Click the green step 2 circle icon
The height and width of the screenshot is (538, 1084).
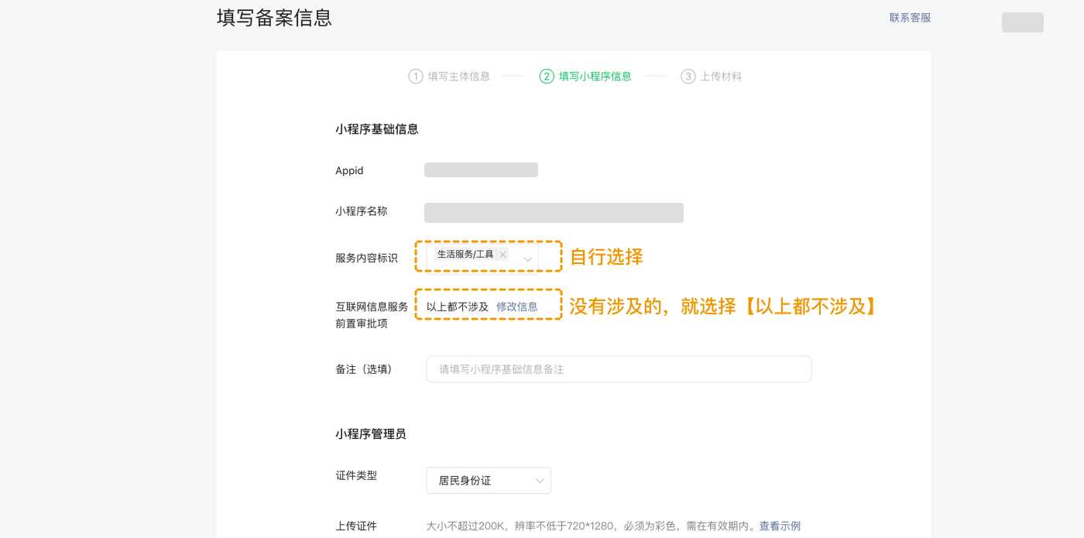547,77
